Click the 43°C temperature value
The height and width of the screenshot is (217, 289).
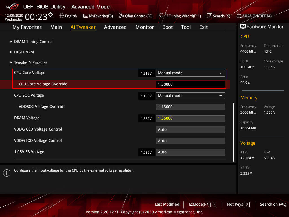coord(268,51)
